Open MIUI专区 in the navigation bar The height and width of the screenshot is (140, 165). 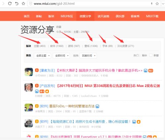pyautogui.click(x=67, y=16)
